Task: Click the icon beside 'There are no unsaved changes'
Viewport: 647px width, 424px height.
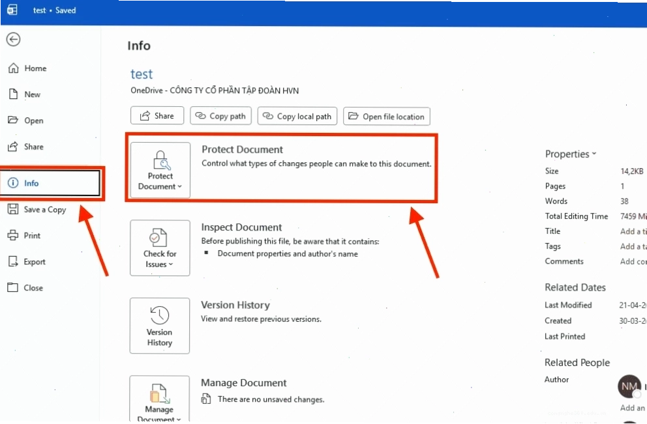Action: click(x=206, y=399)
